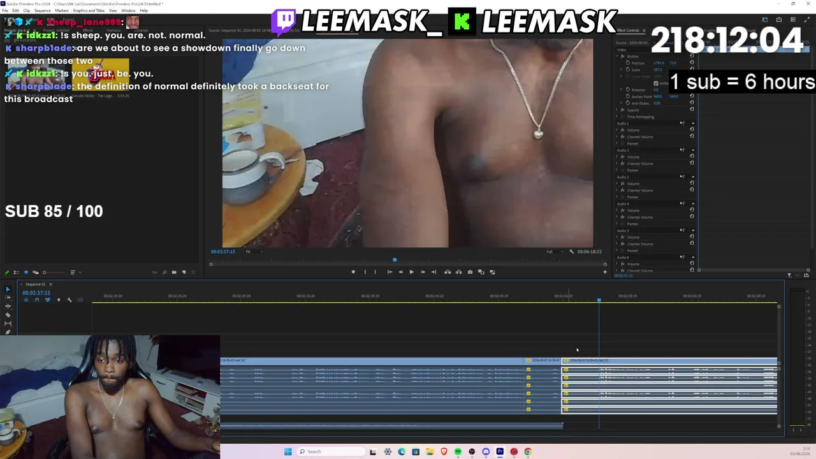Add a marker in the timeline header
This screenshot has width=816, height=459.
tap(59, 300)
